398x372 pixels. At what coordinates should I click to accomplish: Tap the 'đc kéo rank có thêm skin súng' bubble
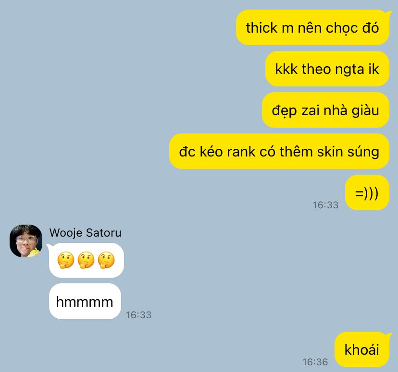click(279, 151)
